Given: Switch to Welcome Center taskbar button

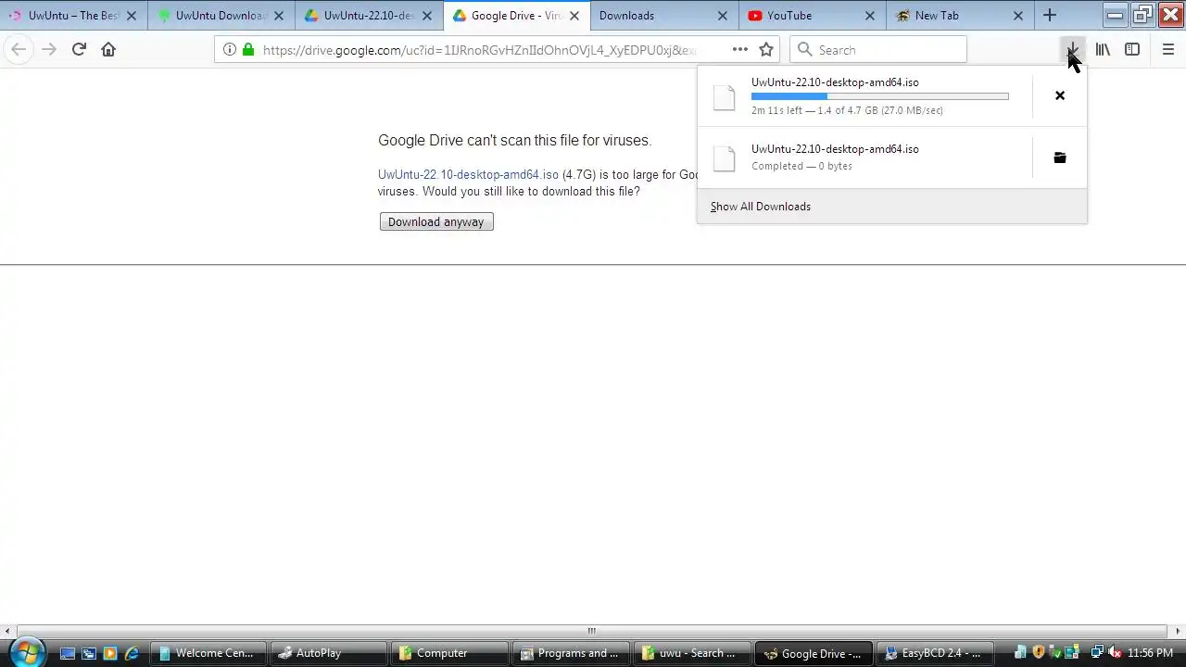Looking at the screenshot, I should pyautogui.click(x=208, y=653).
